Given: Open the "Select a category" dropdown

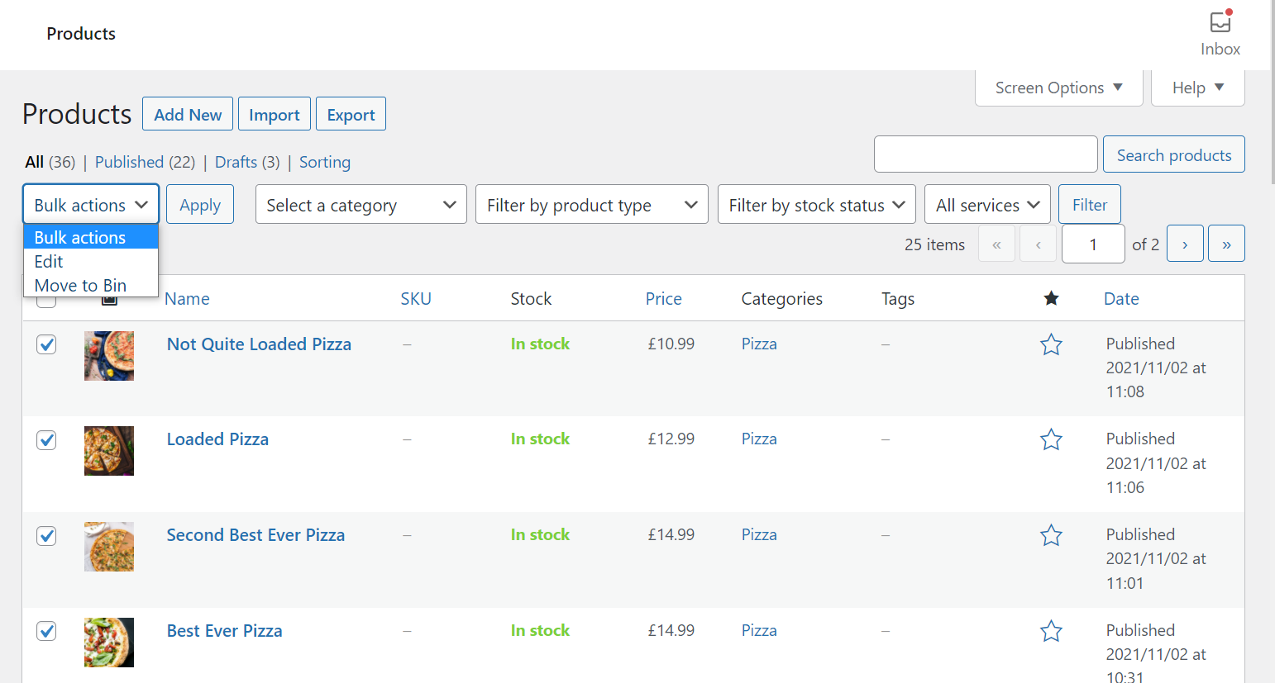Looking at the screenshot, I should tap(361, 204).
